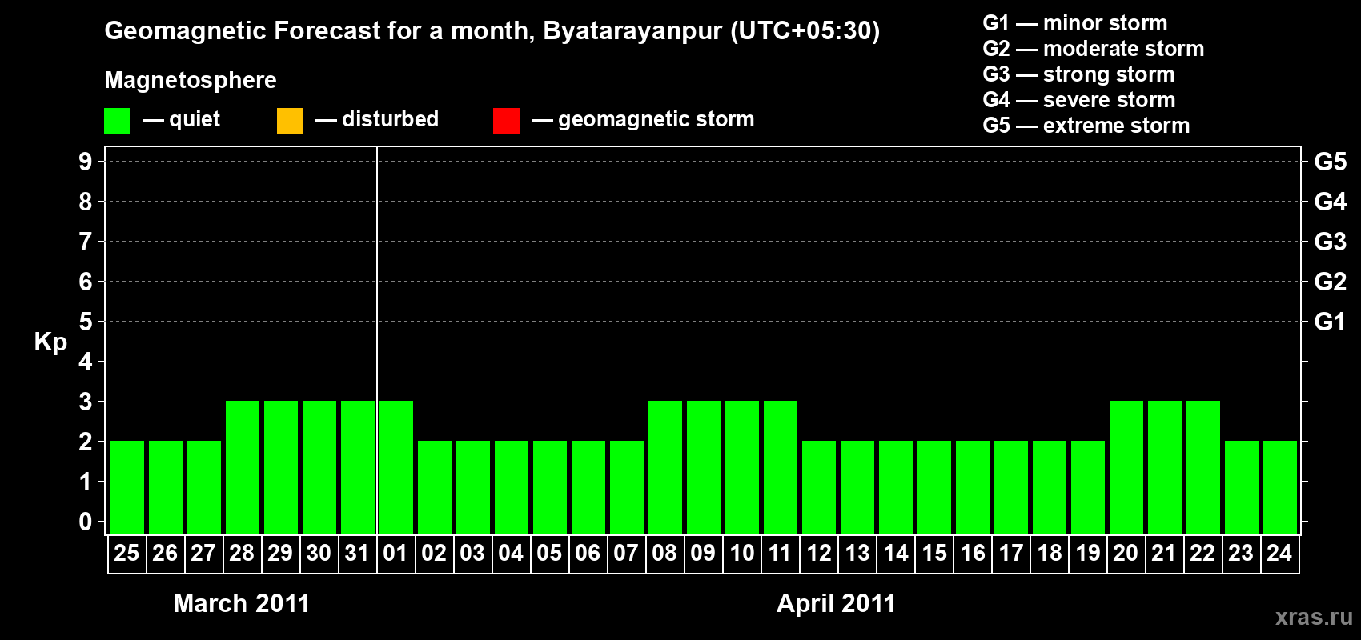The height and width of the screenshot is (640, 1361).
Task: Click the 'quiet' legend label
Action: [x=195, y=119]
